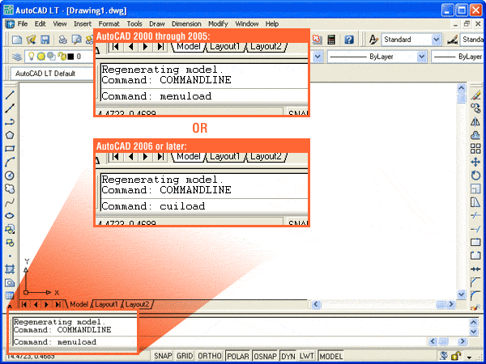Choose the Array modify tool

[x=475, y=149]
